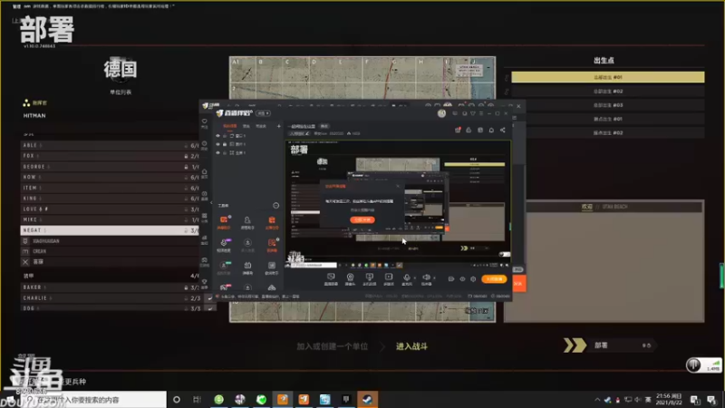The width and height of the screenshot is (725, 408).
Task: Select the BAKER armor squad row
Action: click(110, 287)
